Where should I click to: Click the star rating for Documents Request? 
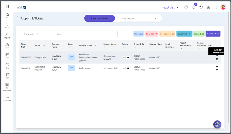(128, 68)
